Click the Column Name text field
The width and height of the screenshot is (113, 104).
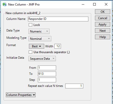(x=58, y=19)
